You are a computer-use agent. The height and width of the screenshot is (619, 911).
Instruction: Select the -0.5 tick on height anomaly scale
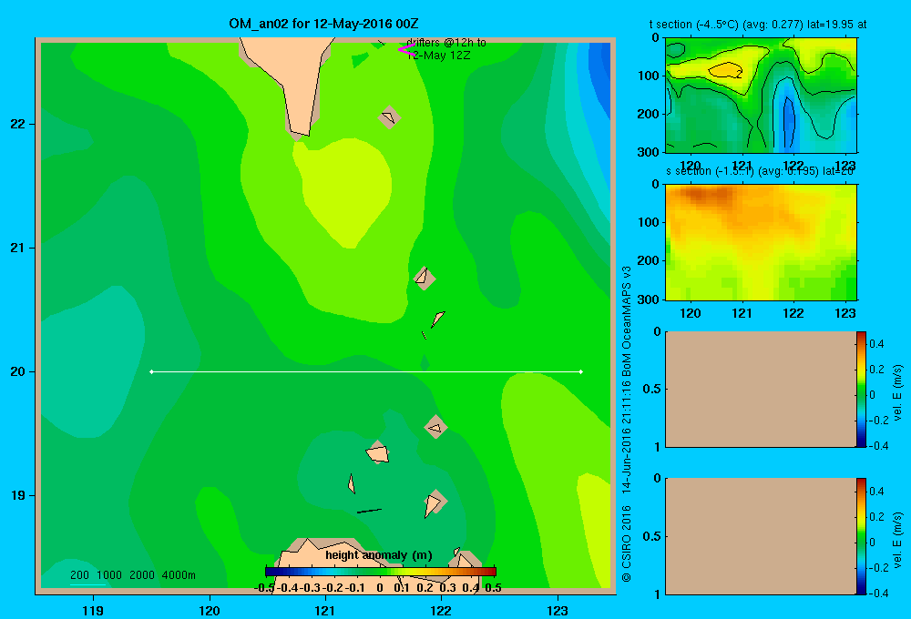tap(264, 588)
